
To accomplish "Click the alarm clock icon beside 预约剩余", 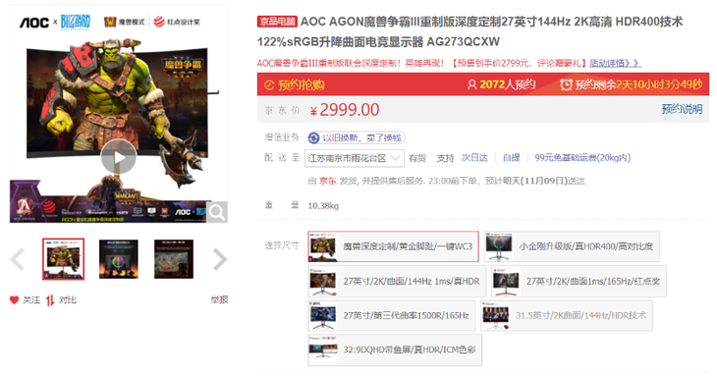I will point(566,84).
